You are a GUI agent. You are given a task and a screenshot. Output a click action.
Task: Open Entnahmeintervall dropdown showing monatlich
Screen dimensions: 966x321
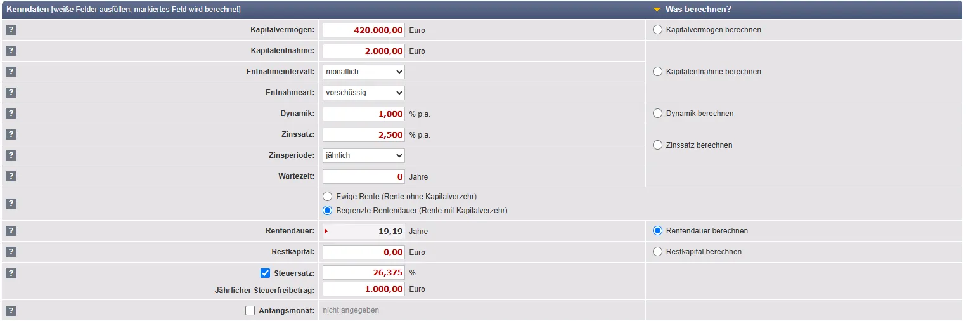tap(364, 72)
